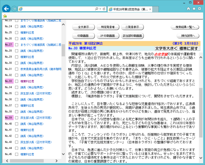The width and height of the screenshot is (205, 165).
Task: Click the speaker list scroll right arrow
Action: 56,161
